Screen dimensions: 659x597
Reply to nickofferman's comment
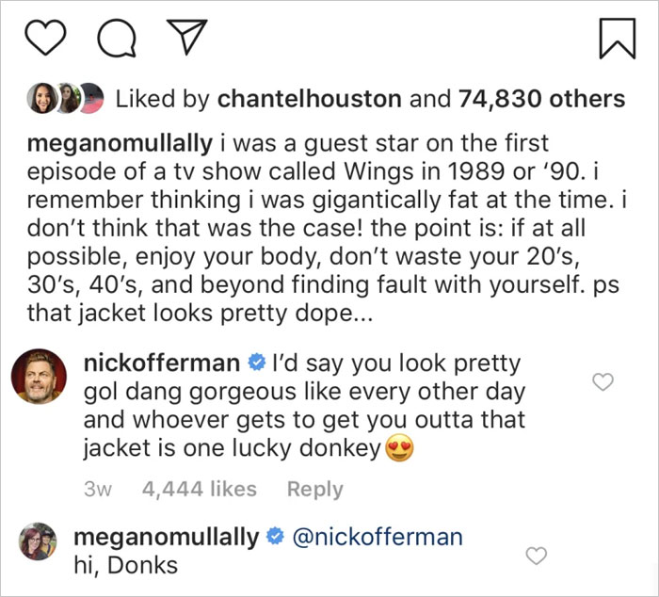pyautogui.click(x=314, y=489)
